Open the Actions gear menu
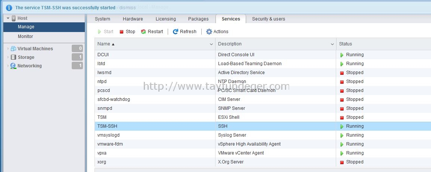This screenshot has width=431, height=172. coord(217,32)
